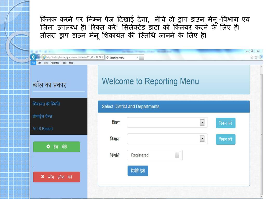Click the Welcome to Reporting Menu heading
The width and height of the screenshot is (266, 199).
[150, 81]
